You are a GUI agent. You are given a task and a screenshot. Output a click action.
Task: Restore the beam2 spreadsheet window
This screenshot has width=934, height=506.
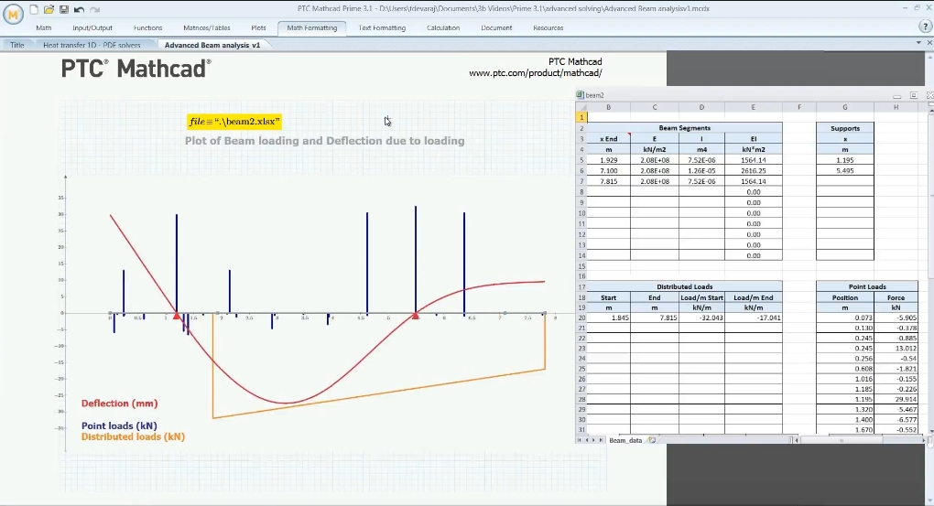tap(914, 95)
